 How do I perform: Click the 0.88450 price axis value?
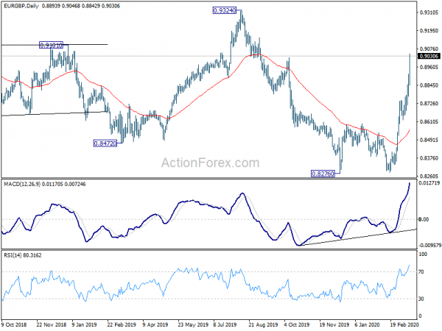coord(429,85)
